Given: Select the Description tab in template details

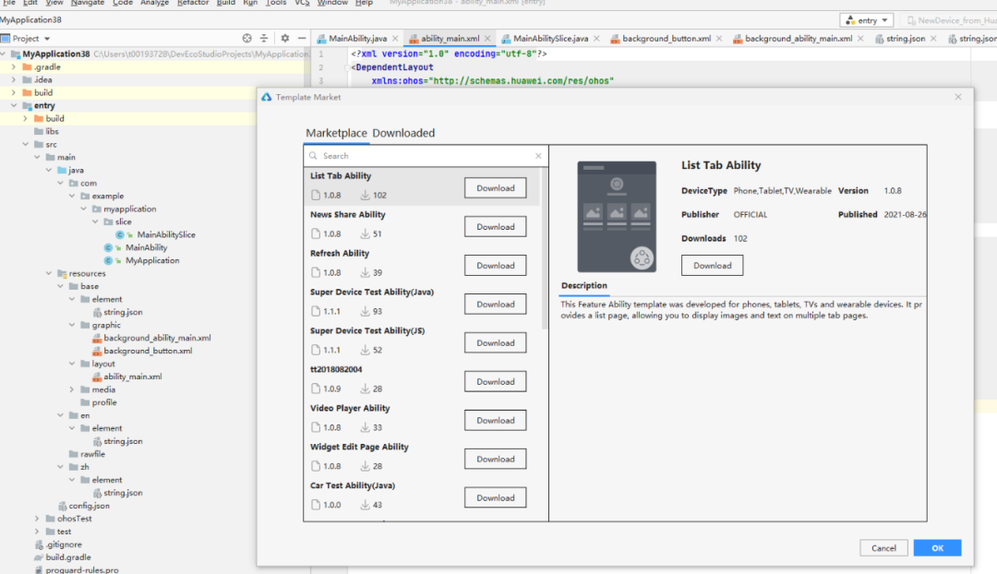Looking at the screenshot, I should [x=583, y=285].
